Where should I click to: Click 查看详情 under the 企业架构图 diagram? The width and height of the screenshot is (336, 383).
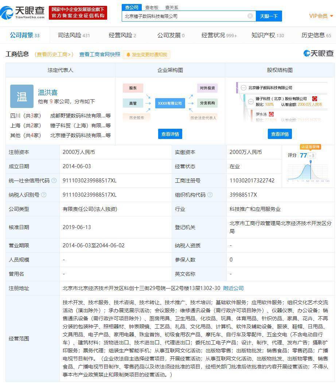coord(170,134)
